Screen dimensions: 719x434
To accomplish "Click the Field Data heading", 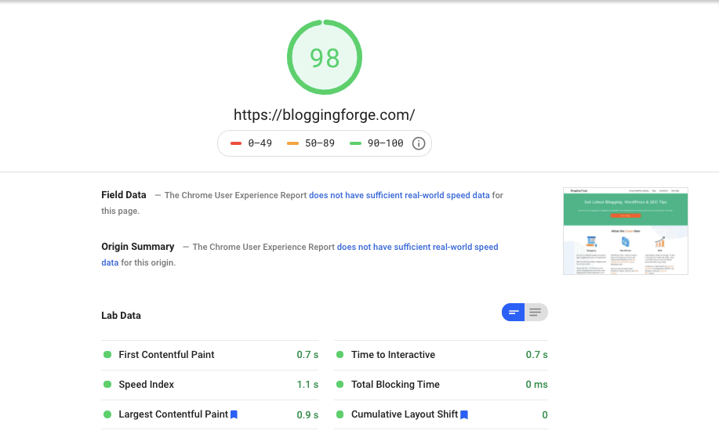I will pos(124,195).
